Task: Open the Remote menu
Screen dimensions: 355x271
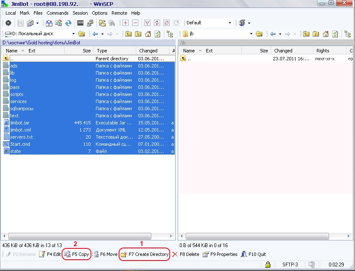Action: pyautogui.click(x=119, y=13)
